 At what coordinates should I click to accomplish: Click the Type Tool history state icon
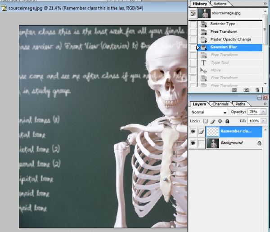[203, 62]
